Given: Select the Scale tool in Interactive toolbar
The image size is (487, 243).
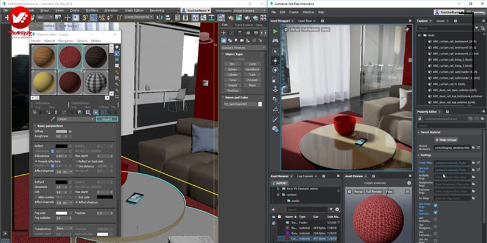Looking at the screenshot, I should [x=275, y=80].
